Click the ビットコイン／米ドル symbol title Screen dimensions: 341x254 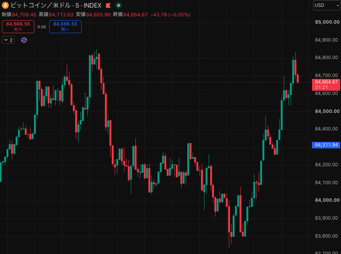pyautogui.click(x=41, y=5)
